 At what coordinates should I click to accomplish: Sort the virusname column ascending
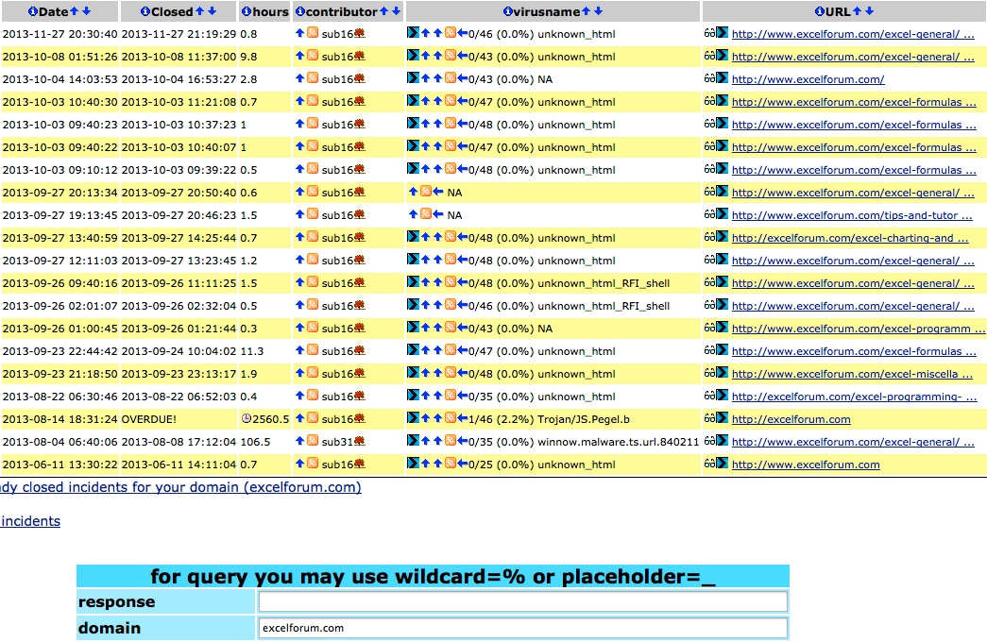(586, 11)
